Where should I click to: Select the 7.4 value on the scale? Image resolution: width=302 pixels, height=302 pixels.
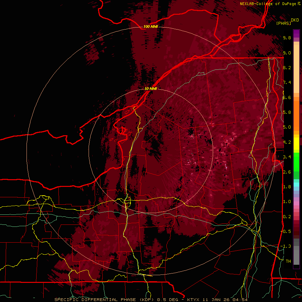(x=287, y=83)
